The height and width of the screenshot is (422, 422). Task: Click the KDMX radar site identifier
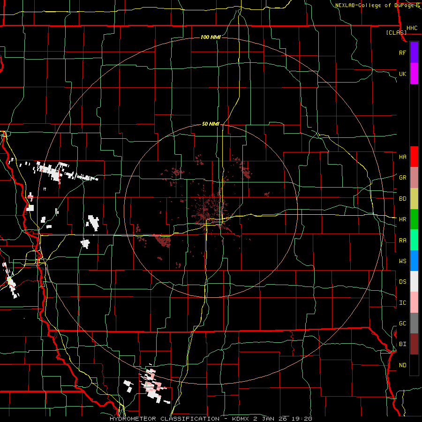coord(241,419)
